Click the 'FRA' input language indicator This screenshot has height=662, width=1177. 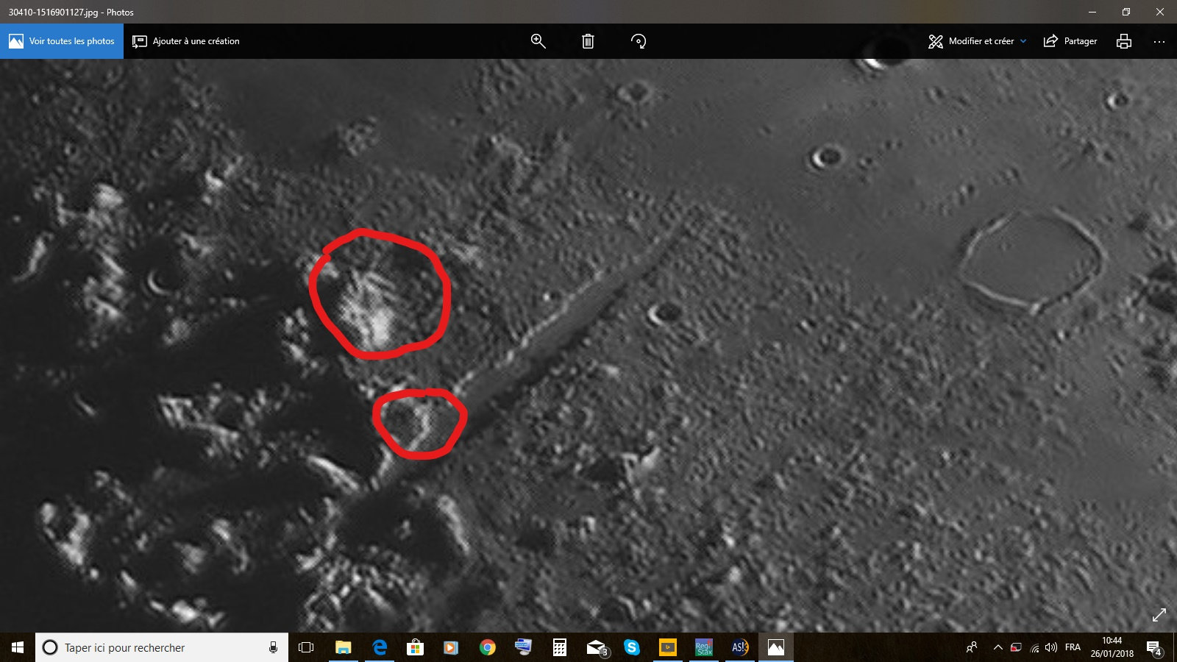coord(1073,647)
